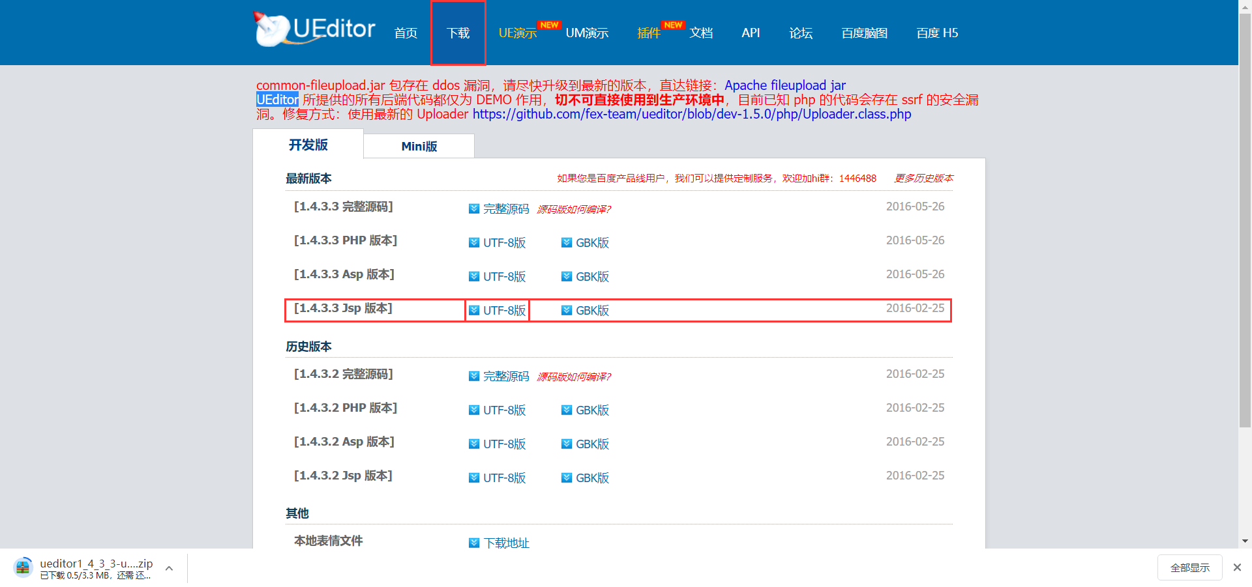1252x587 pixels.
Task: Open the 首页 menu item
Action: pos(406,33)
